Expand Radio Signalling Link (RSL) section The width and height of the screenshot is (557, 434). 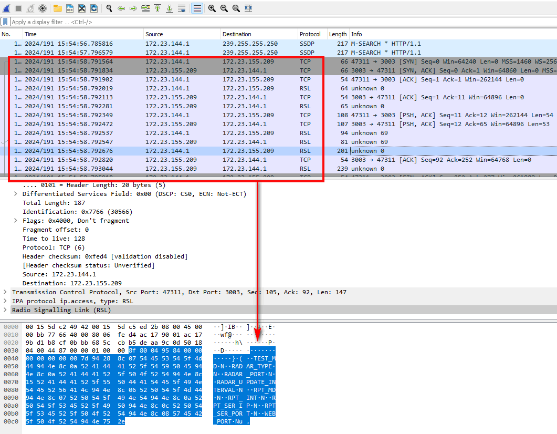5,310
